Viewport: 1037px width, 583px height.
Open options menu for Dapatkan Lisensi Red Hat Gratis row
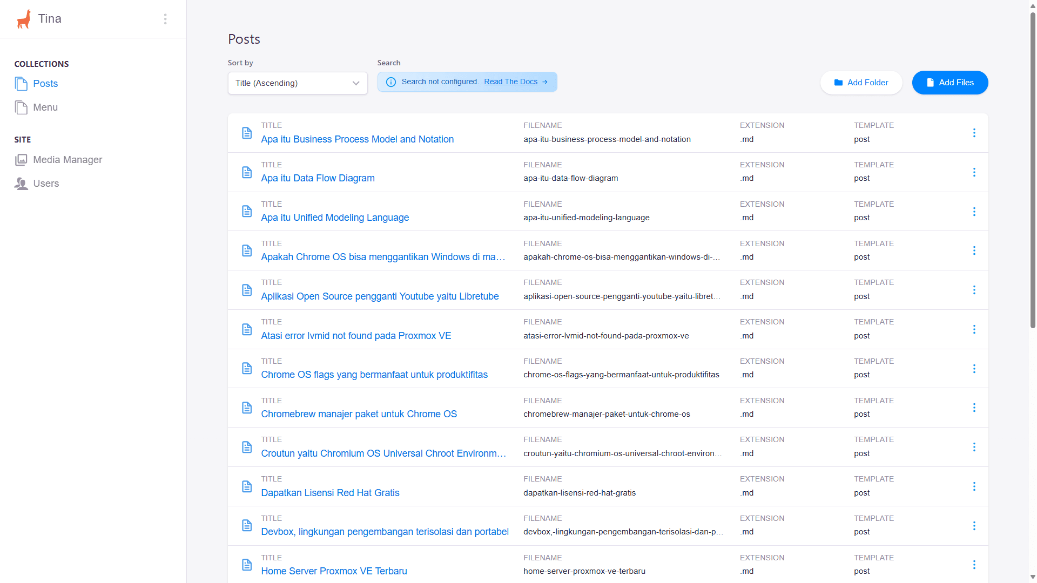[974, 486]
